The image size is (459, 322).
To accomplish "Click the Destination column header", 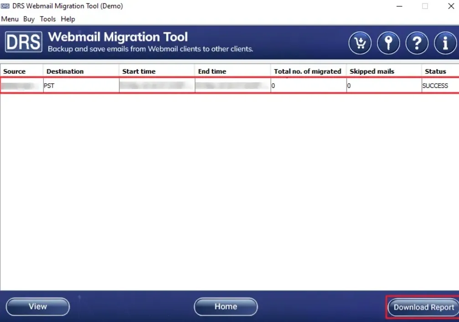I will [x=65, y=71].
